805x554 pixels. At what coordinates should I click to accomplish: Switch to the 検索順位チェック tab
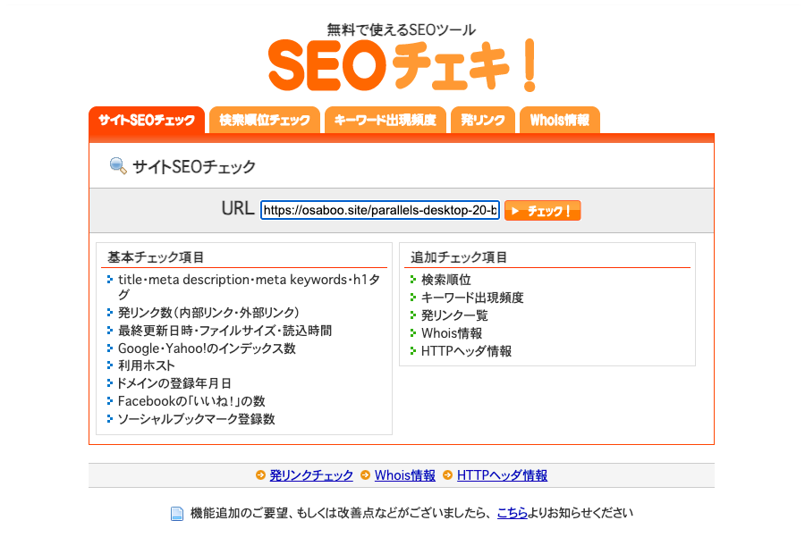click(265, 120)
